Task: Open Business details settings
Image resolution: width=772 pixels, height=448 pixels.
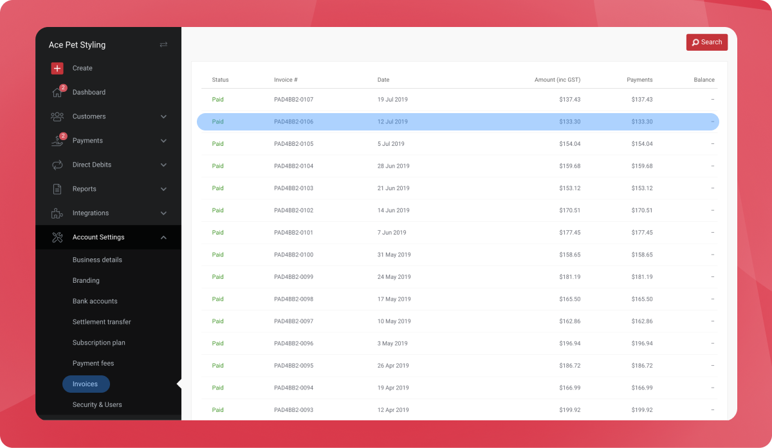Action: coord(97,260)
